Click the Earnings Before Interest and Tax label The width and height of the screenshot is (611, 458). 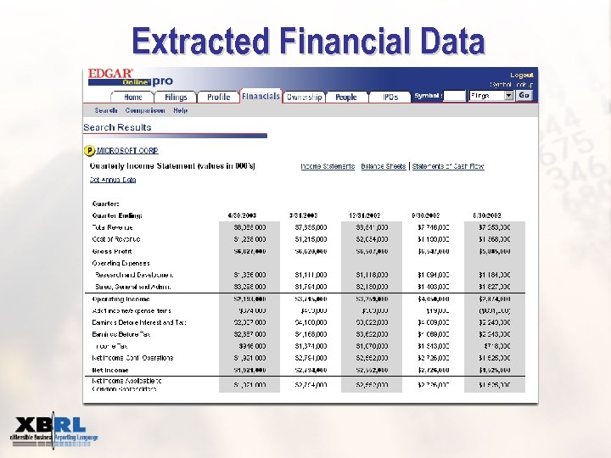(x=139, y=322)
